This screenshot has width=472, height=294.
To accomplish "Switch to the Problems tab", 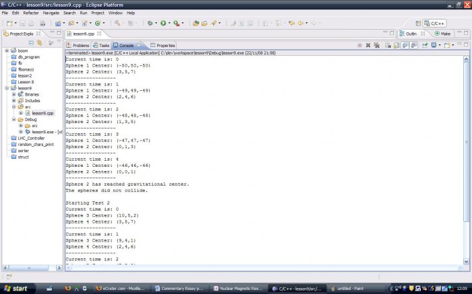I will [x=78, y=45].
